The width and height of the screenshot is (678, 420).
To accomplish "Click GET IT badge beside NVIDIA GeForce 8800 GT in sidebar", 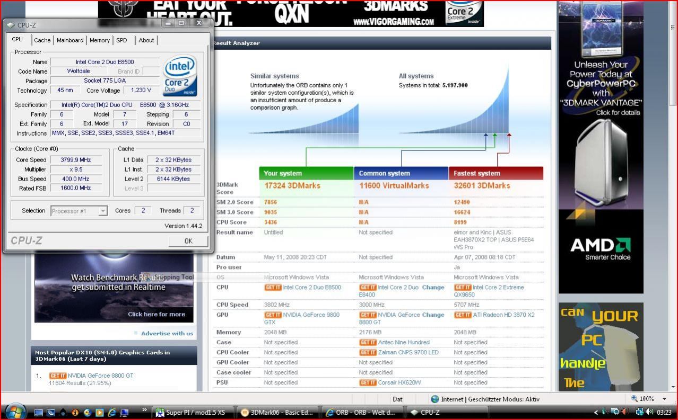I will 58,376.
